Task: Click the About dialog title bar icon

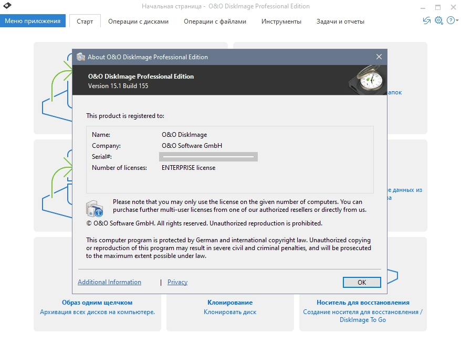Action: pos(81,57)
